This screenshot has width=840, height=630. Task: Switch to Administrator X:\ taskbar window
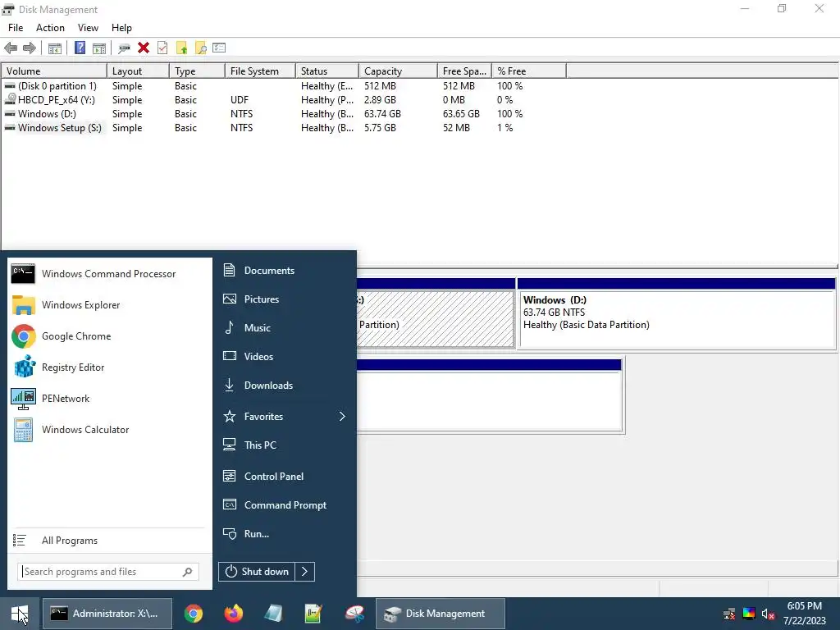tap(107, 614)
